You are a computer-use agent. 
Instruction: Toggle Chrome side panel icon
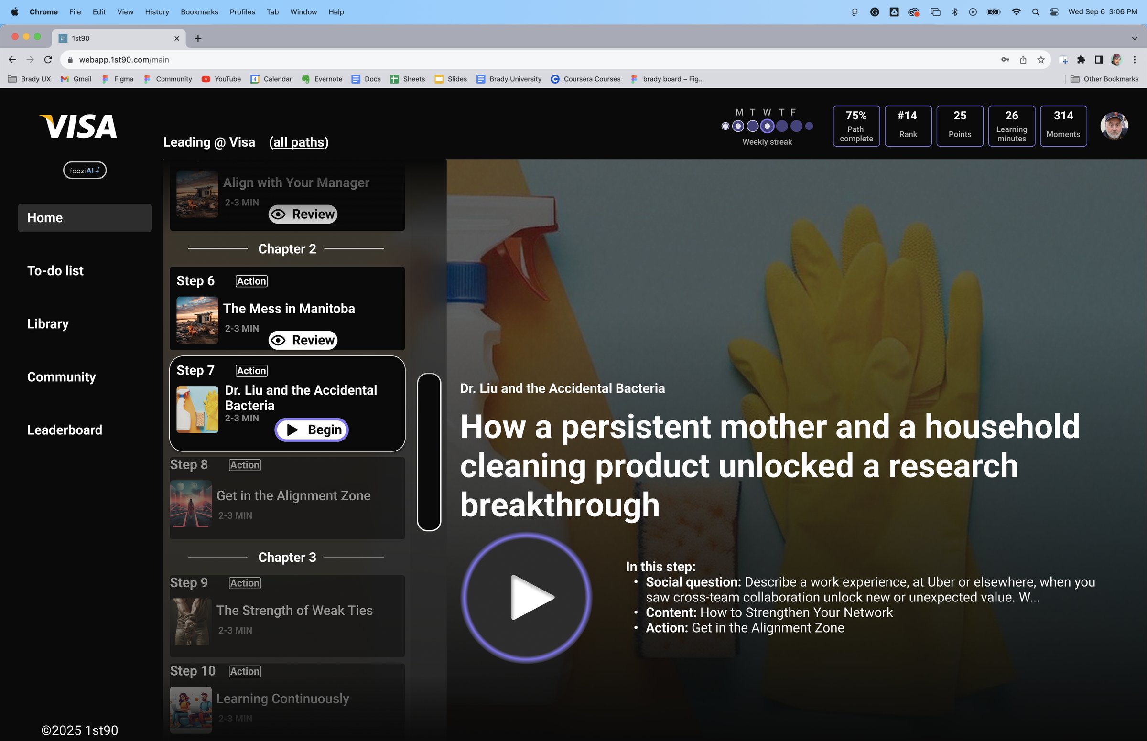point(1099,60)
